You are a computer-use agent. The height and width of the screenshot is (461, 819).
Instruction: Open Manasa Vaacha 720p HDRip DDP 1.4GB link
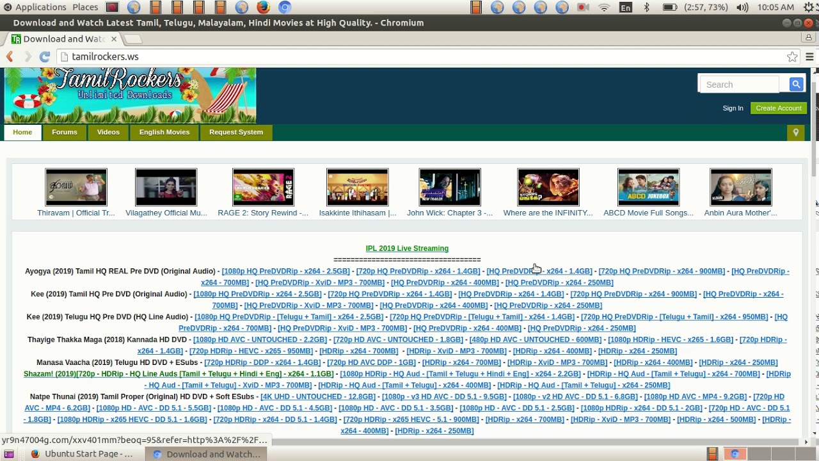pos(262,362)
